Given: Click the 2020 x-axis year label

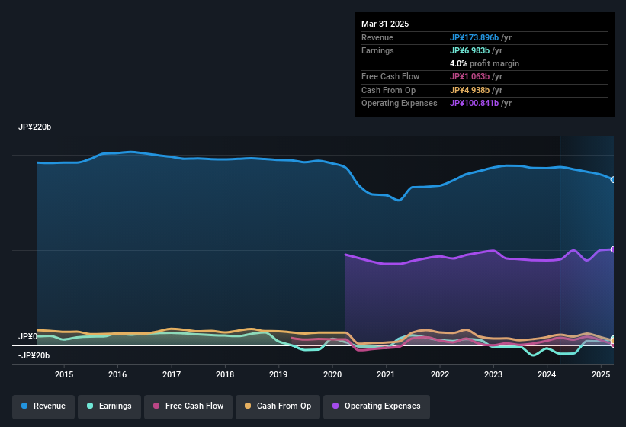Looking at the screenshot, I should tap(332, 374).
